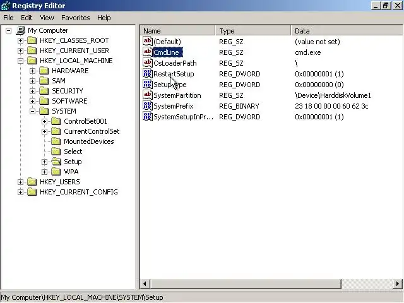Click the WPA folder icon
Image resolution: width=404 pixels, height=303 pixels.
[56, 172]
